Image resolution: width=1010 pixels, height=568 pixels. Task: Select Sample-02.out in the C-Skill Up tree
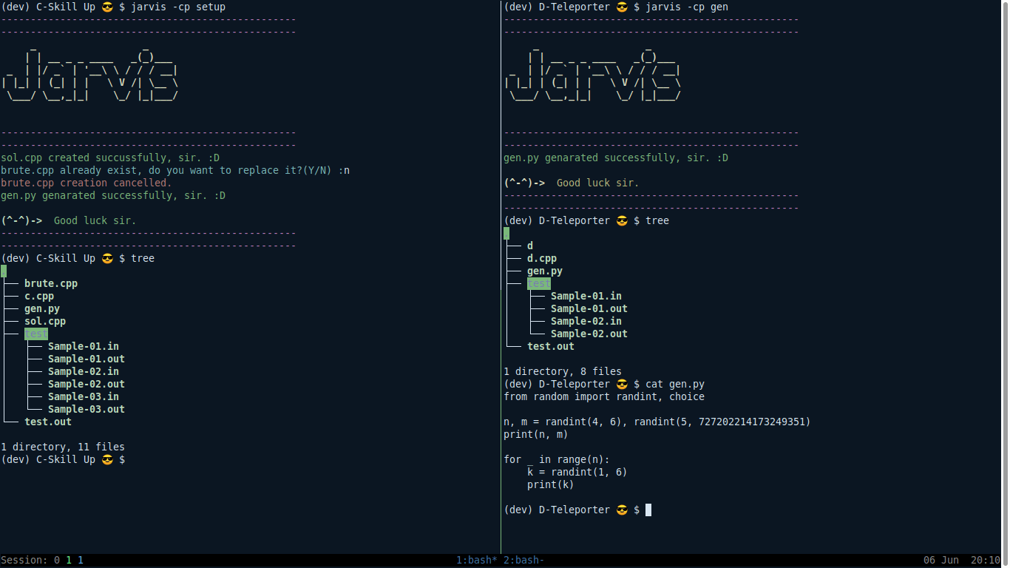[x=87, y=384]
